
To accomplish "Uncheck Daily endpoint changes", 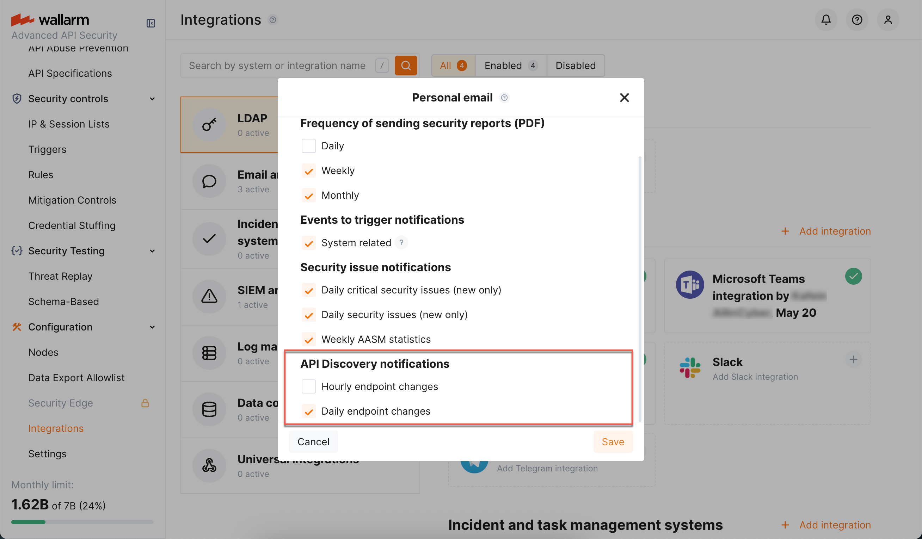I will click(308, 411).
